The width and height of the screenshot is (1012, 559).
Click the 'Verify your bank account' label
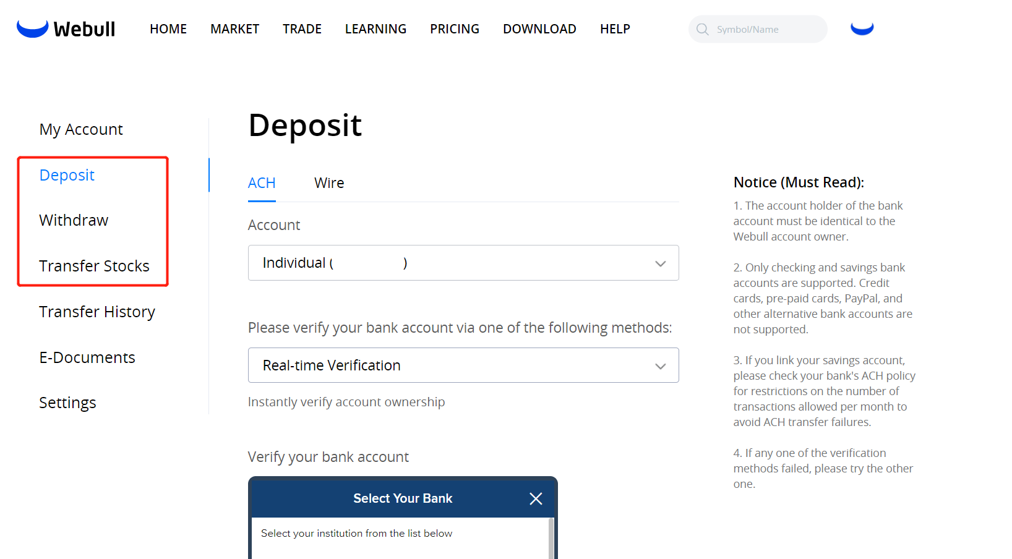pyautogui.click(x=328, y=457)
